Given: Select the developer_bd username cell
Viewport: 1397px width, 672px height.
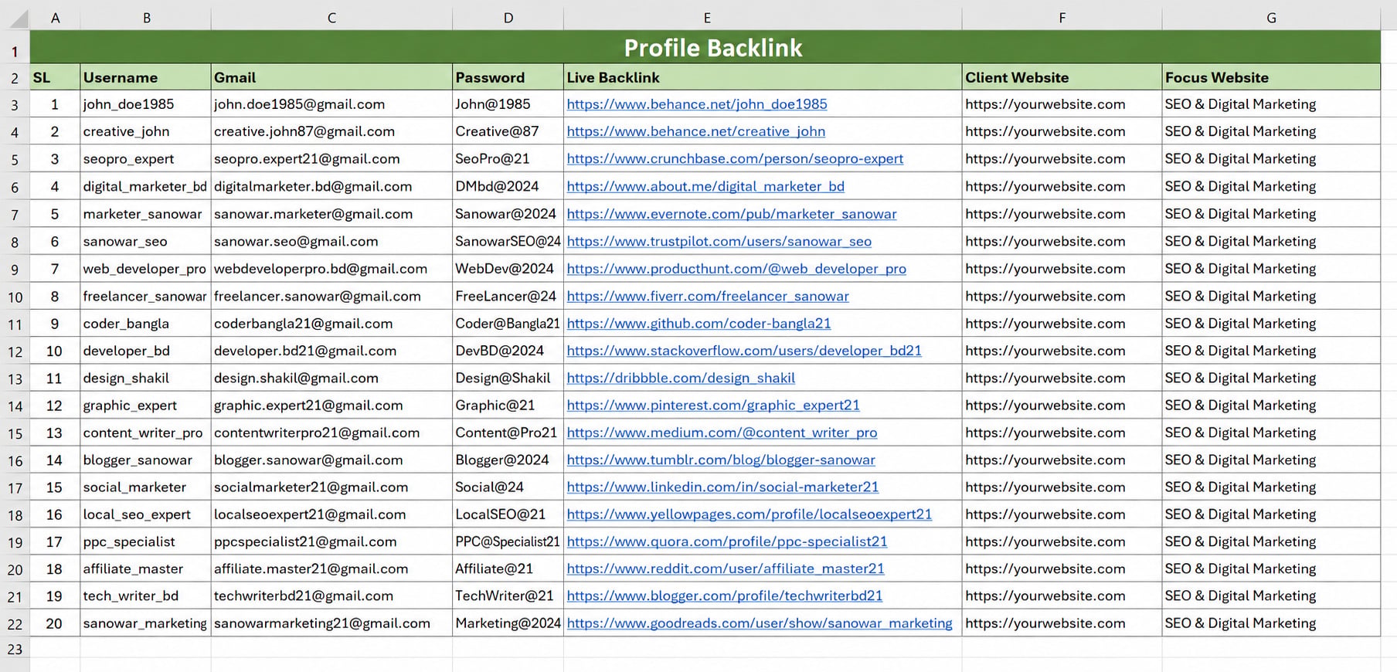Looking at the screenshot, I should click(x=146, y=351).
